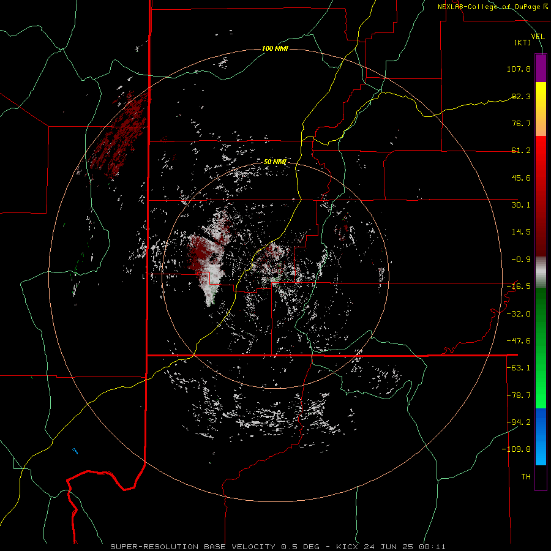Viewport: 551px width, 551px height.
Task: Select the -16.5 legend value
Action: [519, 287]
